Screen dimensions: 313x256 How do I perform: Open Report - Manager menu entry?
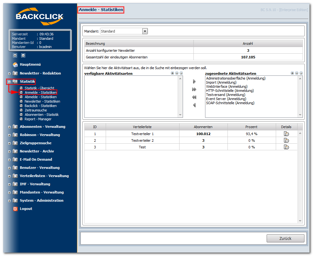point(38,119)
